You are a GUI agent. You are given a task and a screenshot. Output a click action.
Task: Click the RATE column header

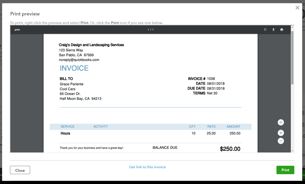click(x=211, y=127)
